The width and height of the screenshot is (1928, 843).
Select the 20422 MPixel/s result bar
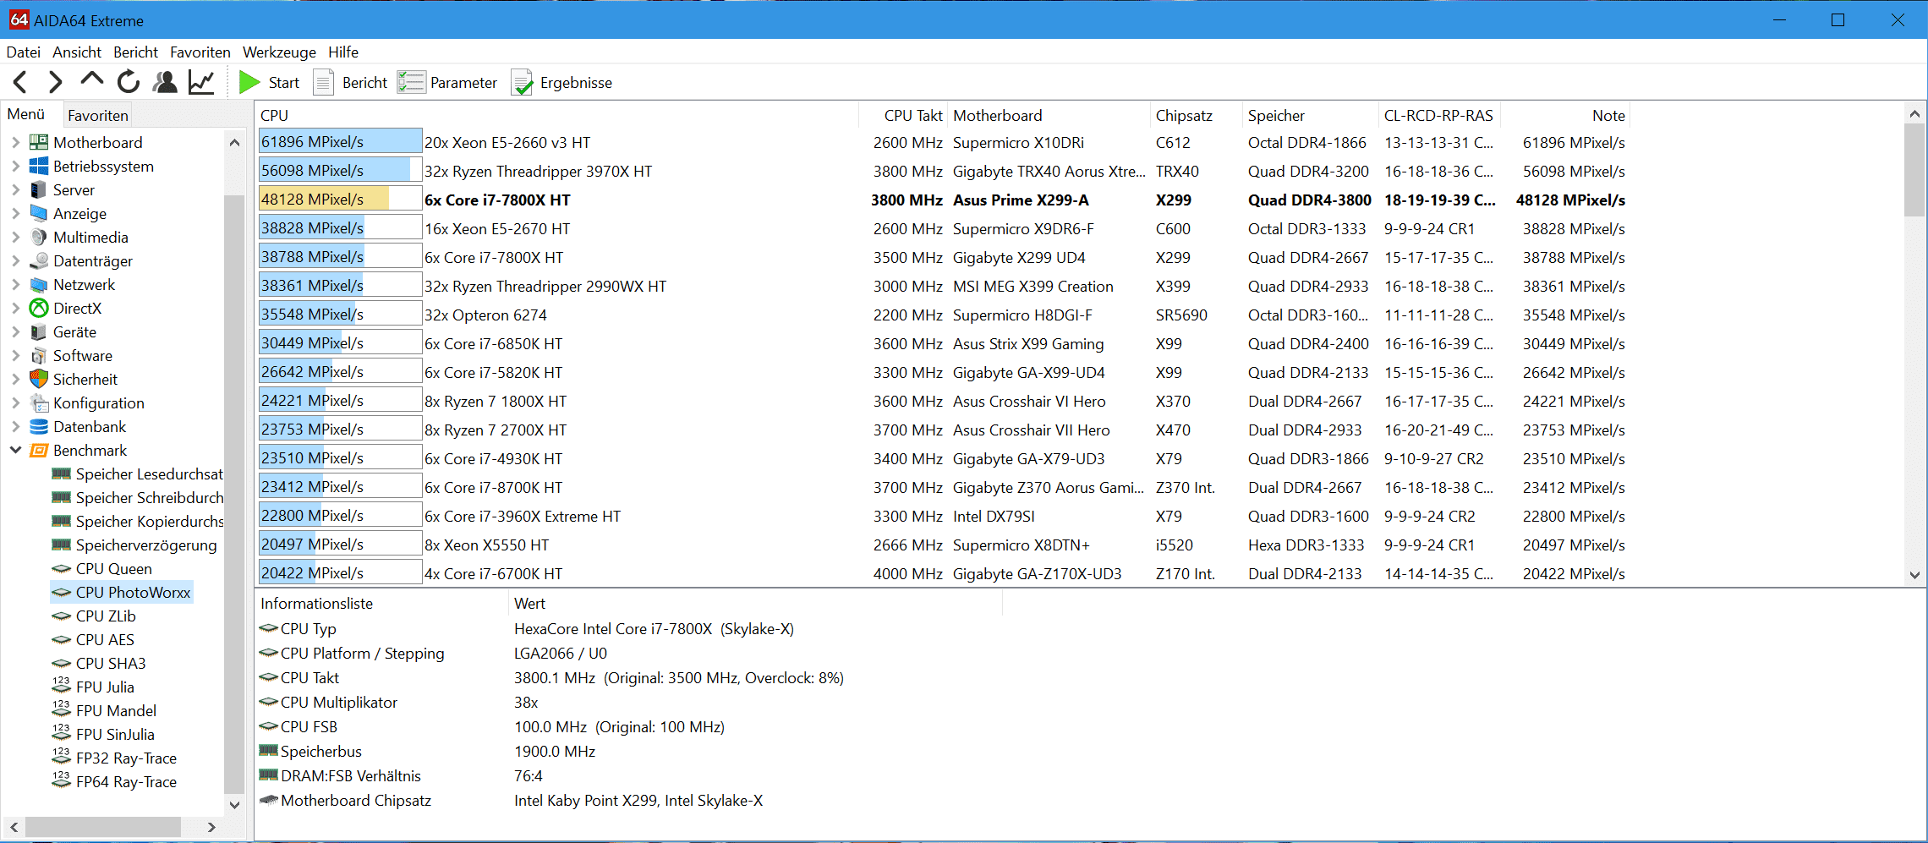tap(340, 573)
